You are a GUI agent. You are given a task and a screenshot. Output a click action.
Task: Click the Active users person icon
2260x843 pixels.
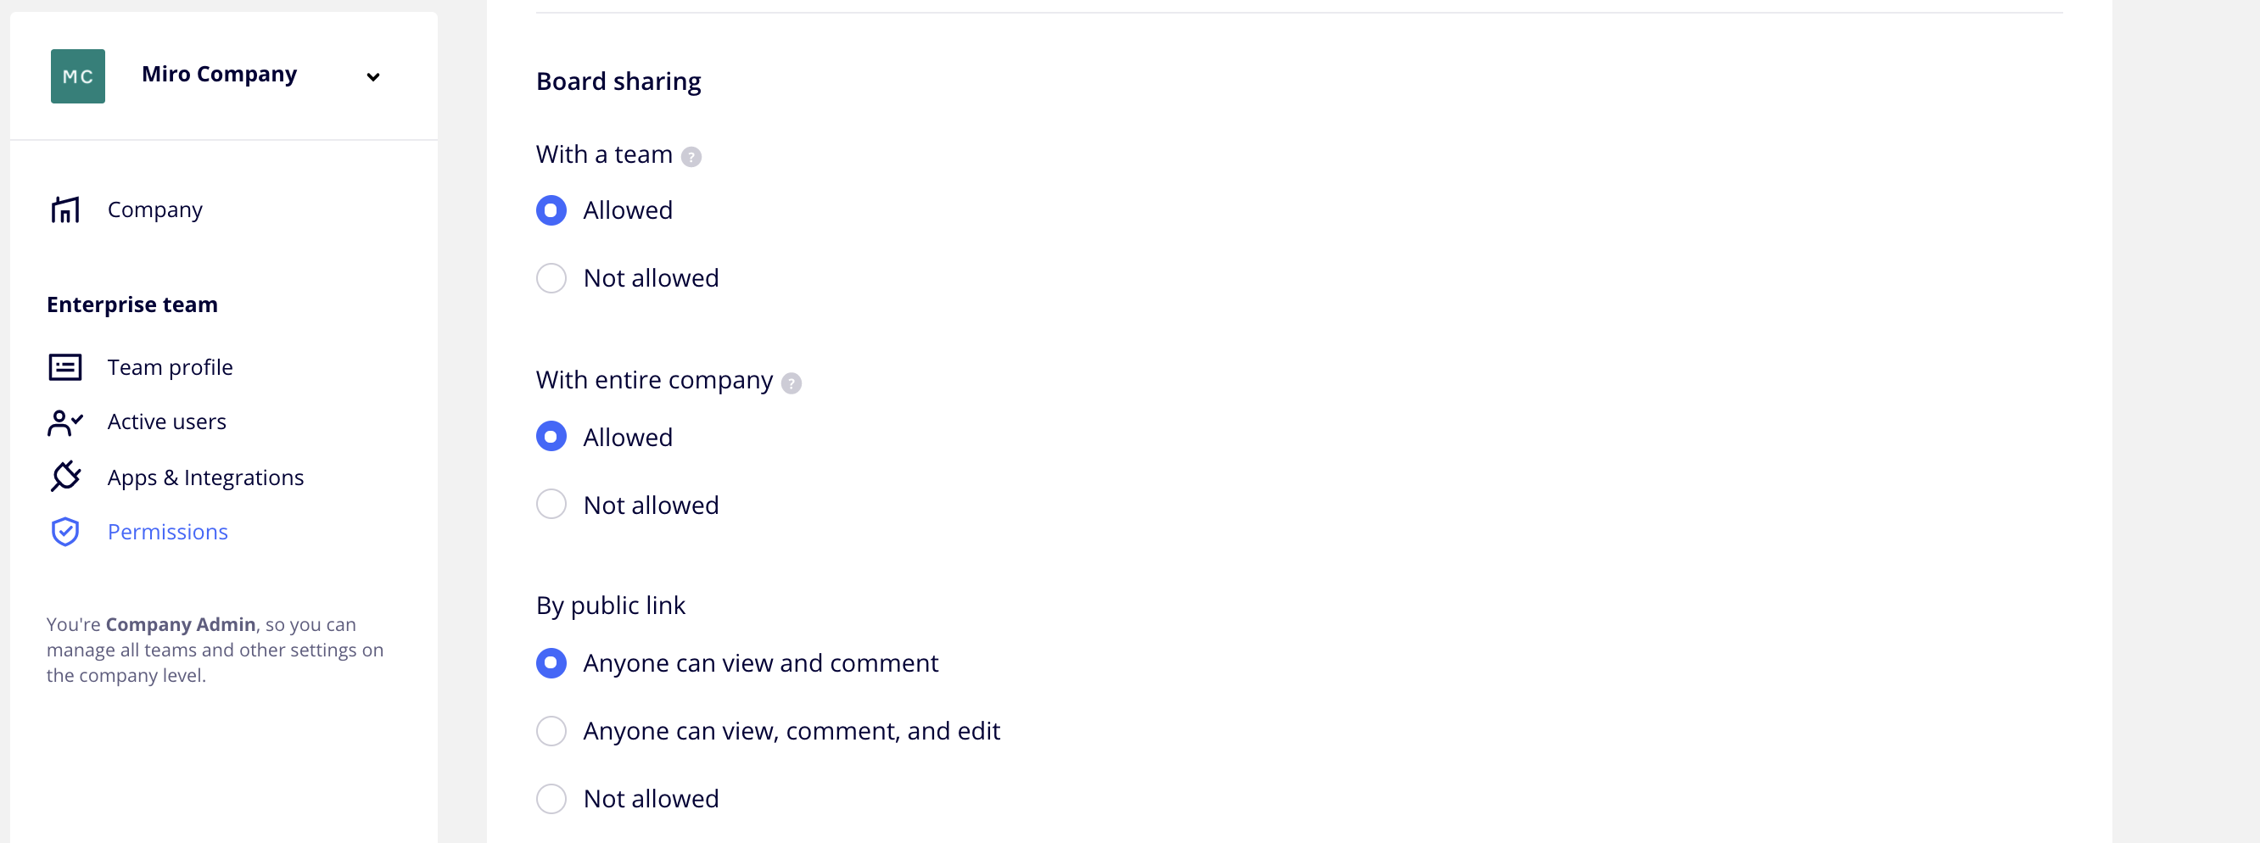pyautogui.click(x=65, y=423)
